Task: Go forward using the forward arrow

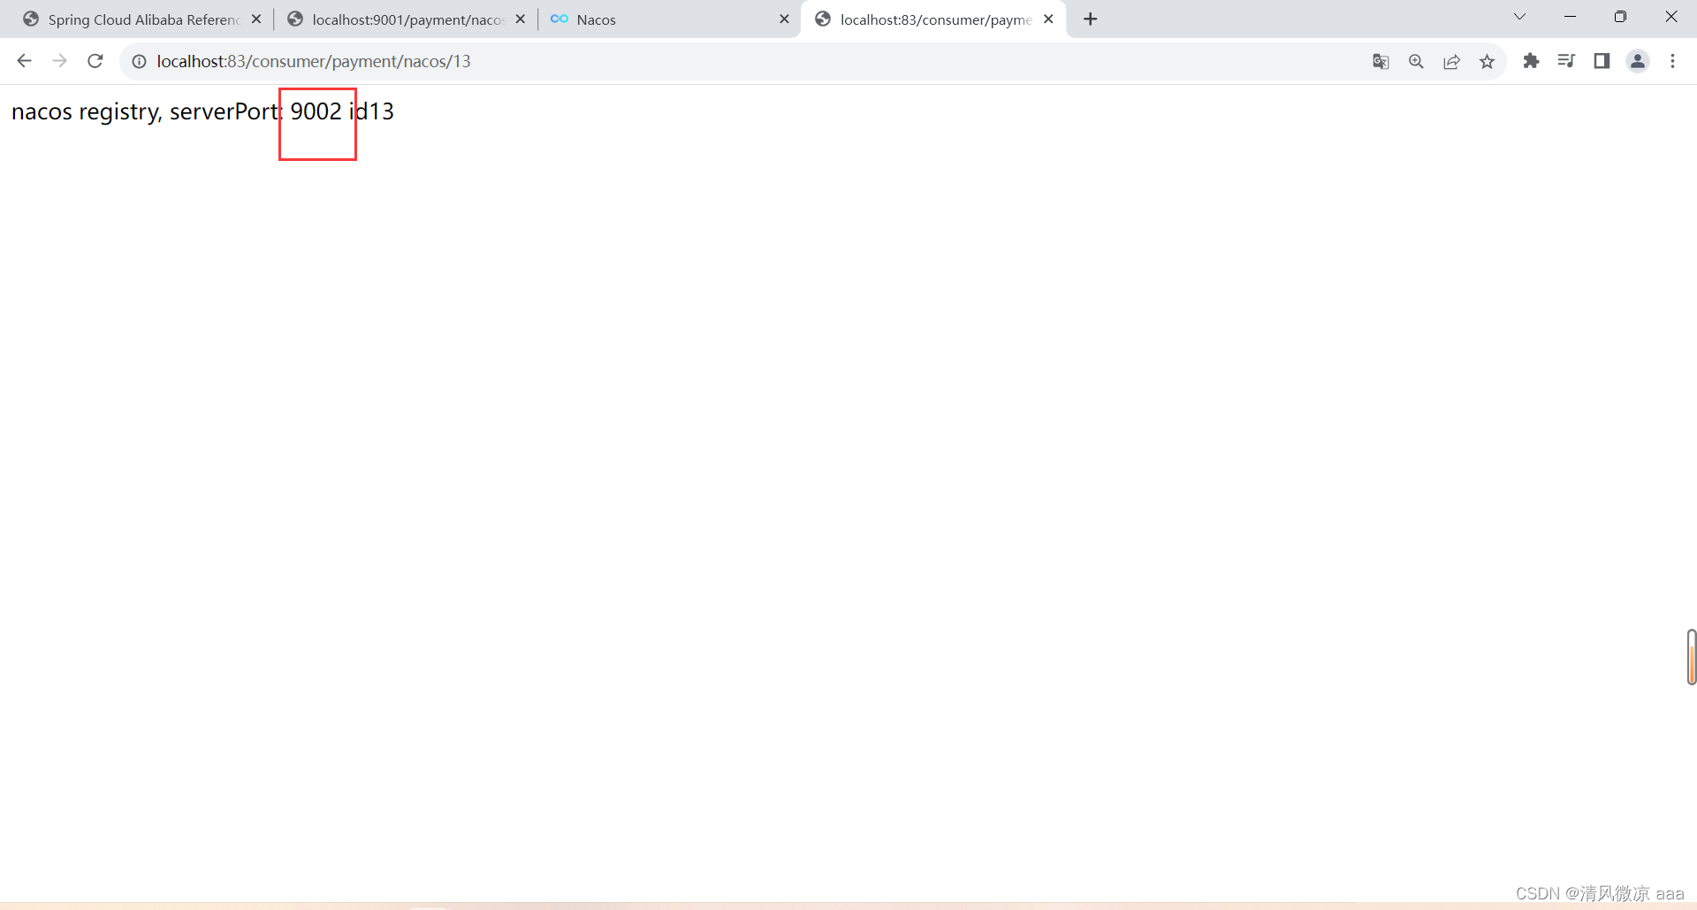Action: [59, 61]
